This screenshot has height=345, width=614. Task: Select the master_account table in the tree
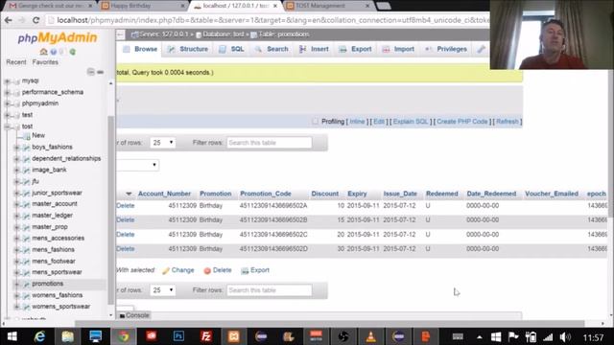(x=55, y=204)
